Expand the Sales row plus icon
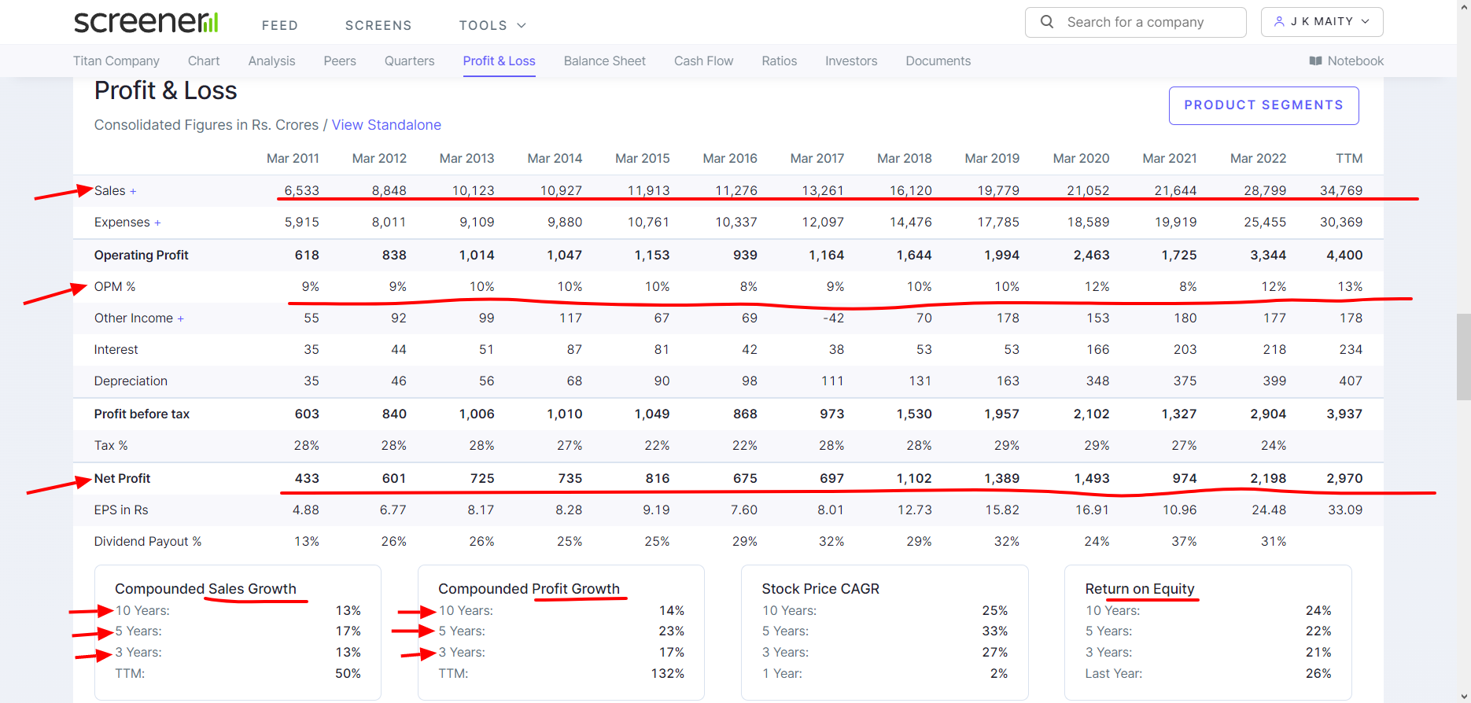Image resolution: width=1471 pixels, height=703 pixels. pyautogui.click(x=133, y=191)
